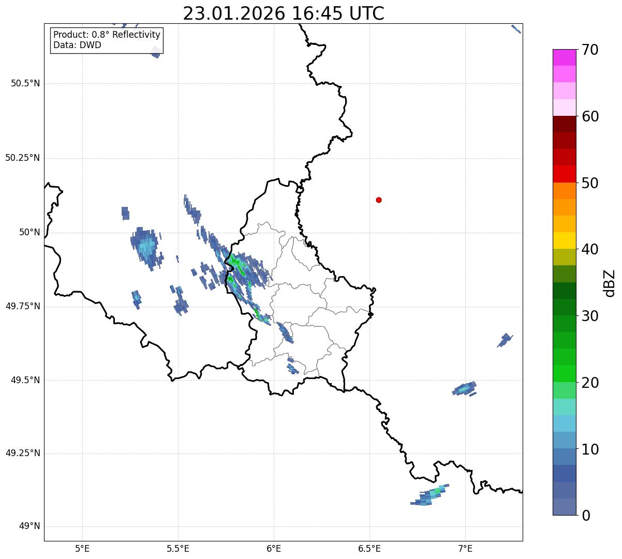Click the echo south of the border near 49.1°N

[x=430, y=495]
